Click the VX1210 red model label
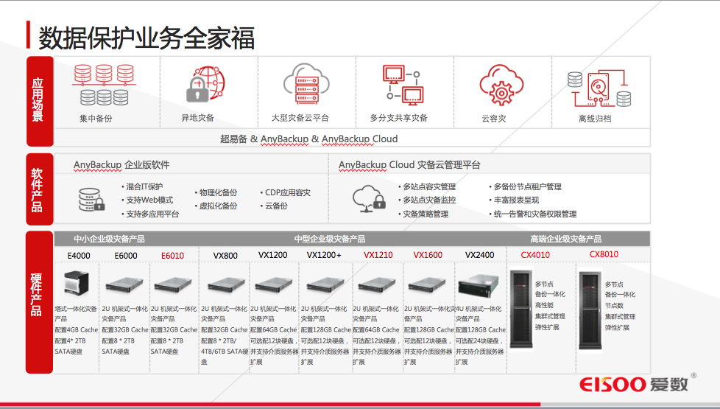Viewport: 720px width, 409px height. (378, 255)
